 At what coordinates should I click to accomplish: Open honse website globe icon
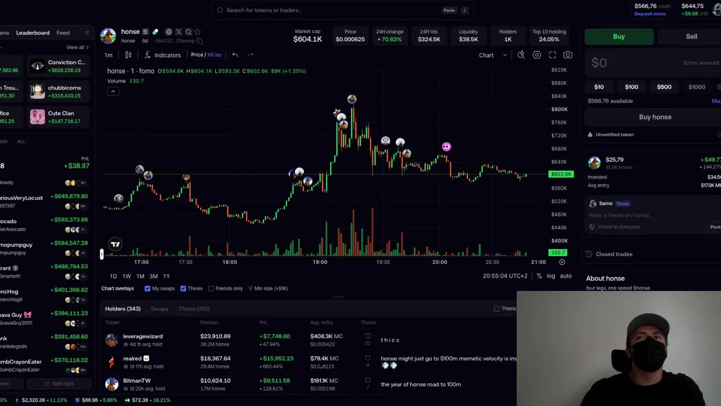[168, 32]
